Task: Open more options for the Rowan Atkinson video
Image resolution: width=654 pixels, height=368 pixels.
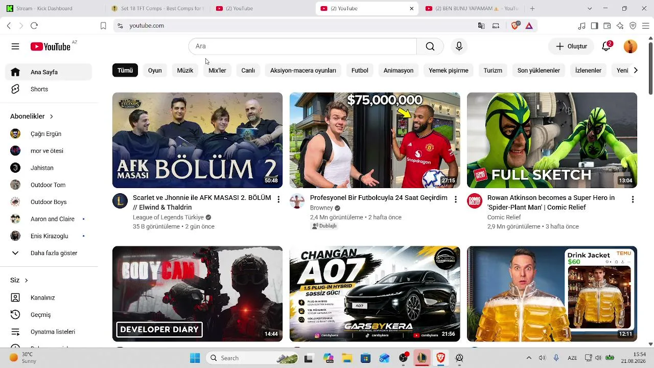Action: (x=633, y=199)
